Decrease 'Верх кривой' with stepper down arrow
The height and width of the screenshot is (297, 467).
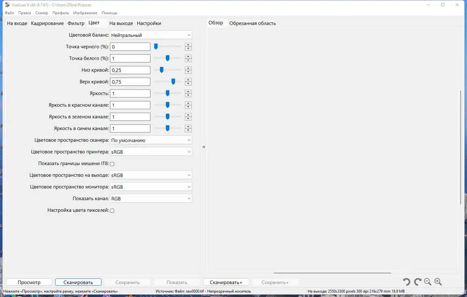188,83
